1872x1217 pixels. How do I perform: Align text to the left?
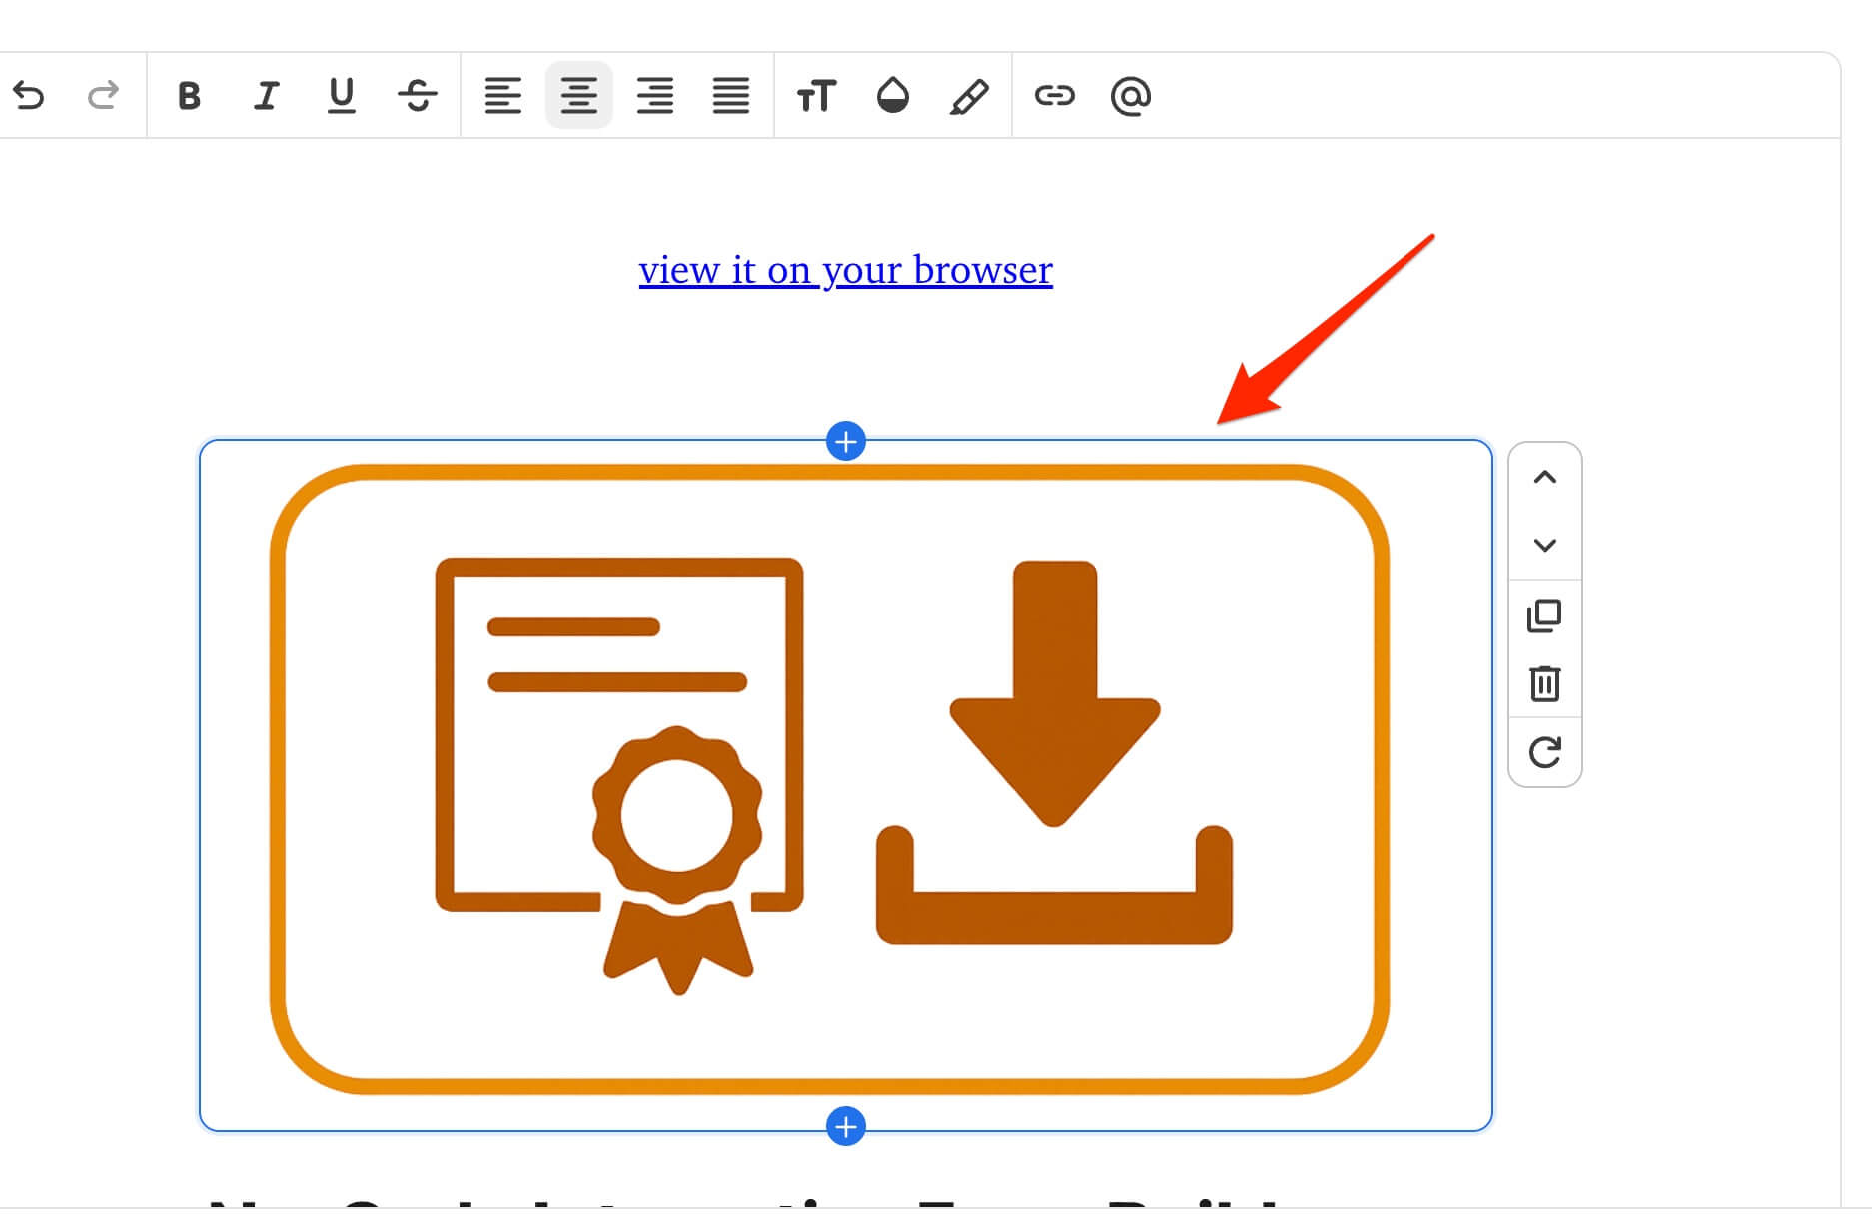502,96
